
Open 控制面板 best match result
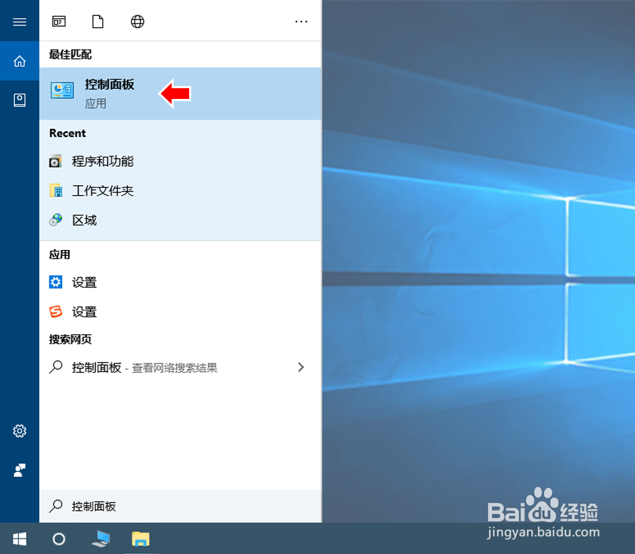[x=180, y=94]
